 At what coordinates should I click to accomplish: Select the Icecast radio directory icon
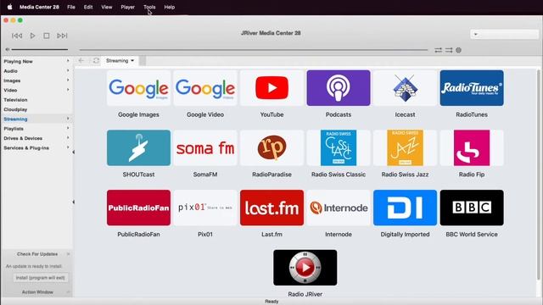[405, 88]
